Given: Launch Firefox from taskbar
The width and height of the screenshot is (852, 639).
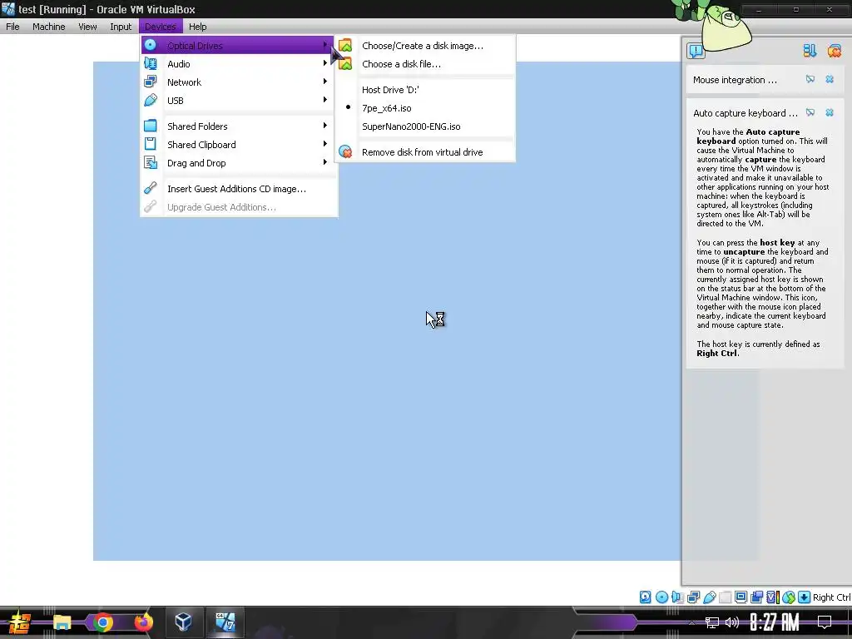Looking at the screenshot, I should [x=143, y=622].
